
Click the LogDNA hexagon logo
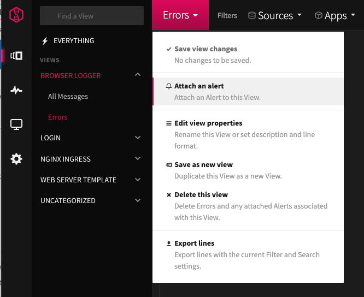point(16,15)
